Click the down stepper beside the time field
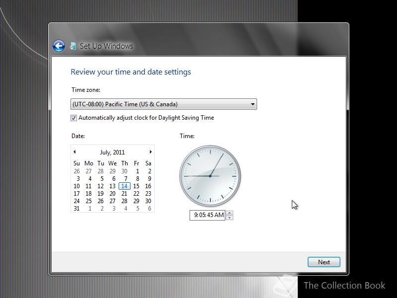Screen dimensions: 397x298 (229, 218)
